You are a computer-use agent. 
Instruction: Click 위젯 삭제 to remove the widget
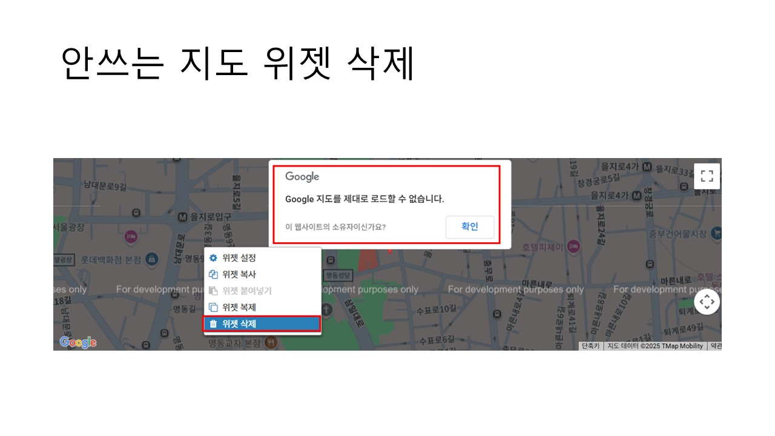pos(262,323)
